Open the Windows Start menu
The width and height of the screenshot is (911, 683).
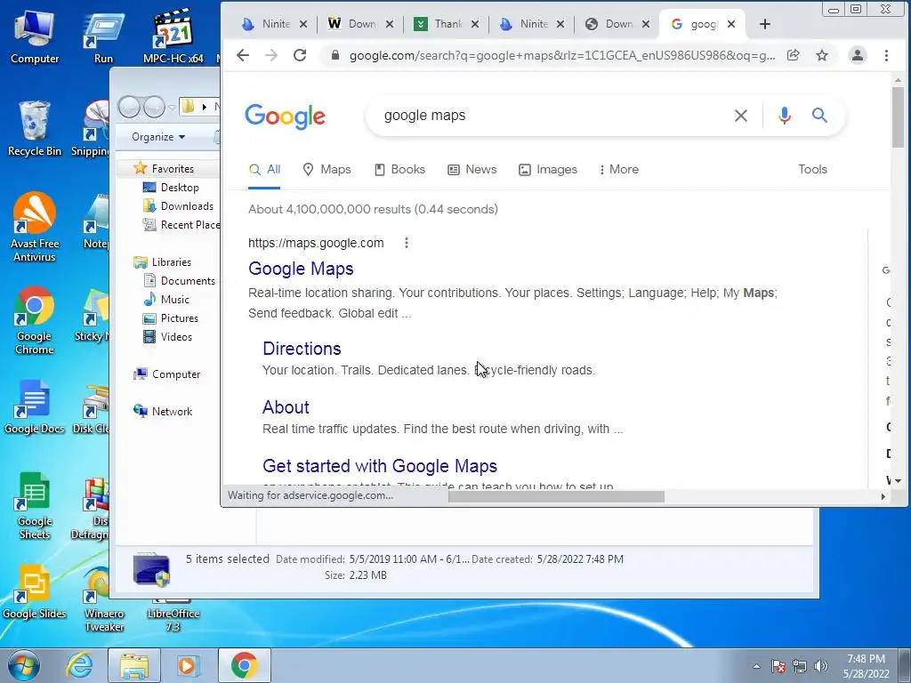click(x=23, y=665)
